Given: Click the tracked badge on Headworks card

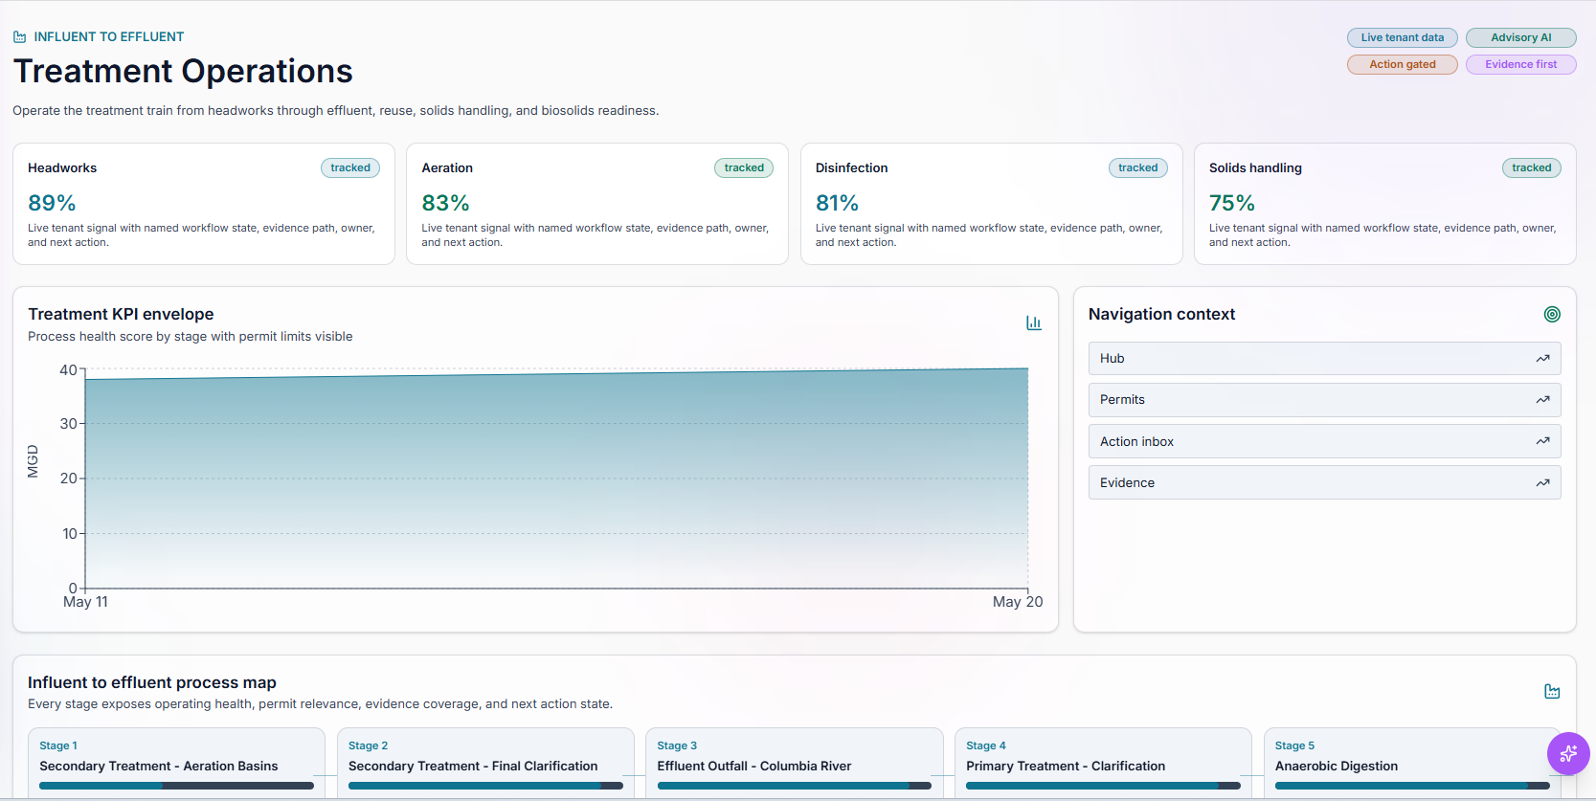Looking at the screenshot, I should (350, 168).
